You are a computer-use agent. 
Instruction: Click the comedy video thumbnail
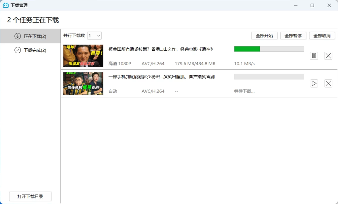(83, 83)
